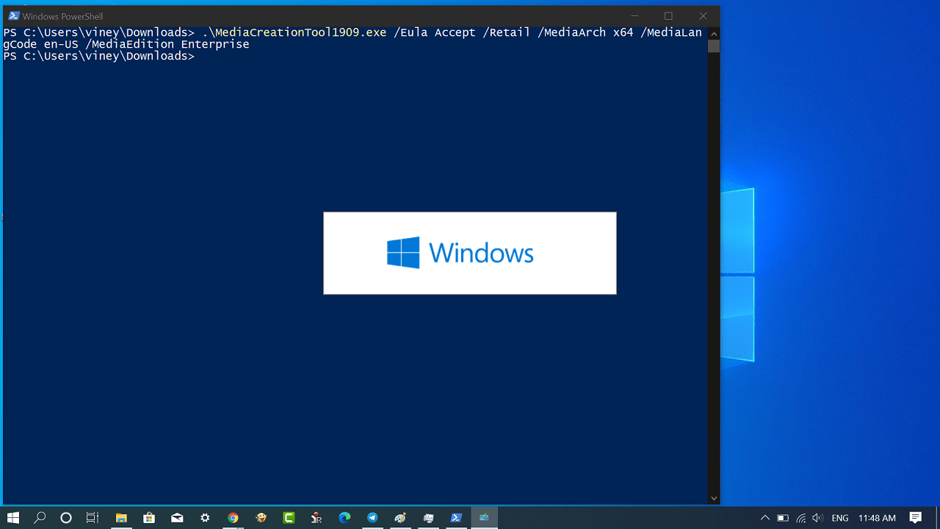Check the battery status tray icon
Viewport: 940px width, 529px height.
[x=783, y=518]
